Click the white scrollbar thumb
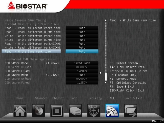Viewport: 164px width, 123px height. click(106, 77)
